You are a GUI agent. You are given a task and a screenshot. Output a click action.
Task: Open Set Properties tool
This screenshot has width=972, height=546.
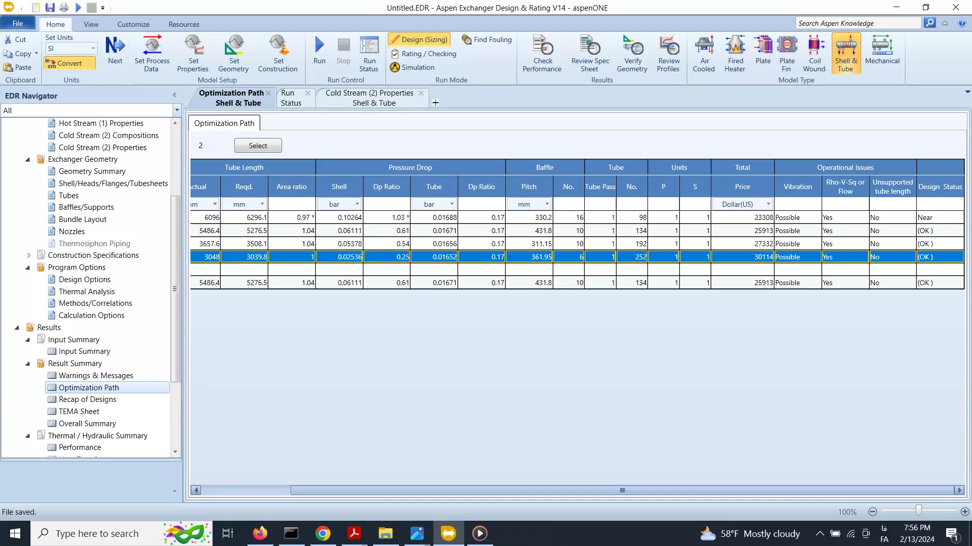[x=193, y=54]
